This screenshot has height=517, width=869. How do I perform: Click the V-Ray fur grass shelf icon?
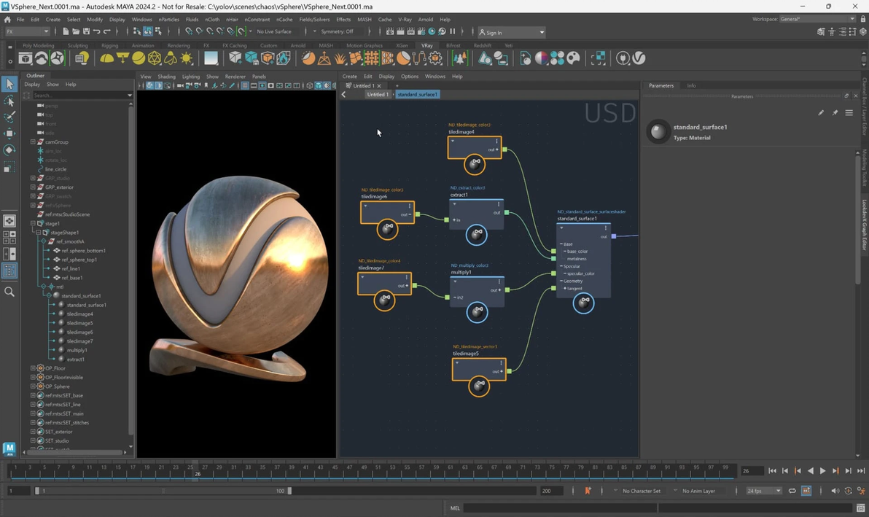[340, 58]
